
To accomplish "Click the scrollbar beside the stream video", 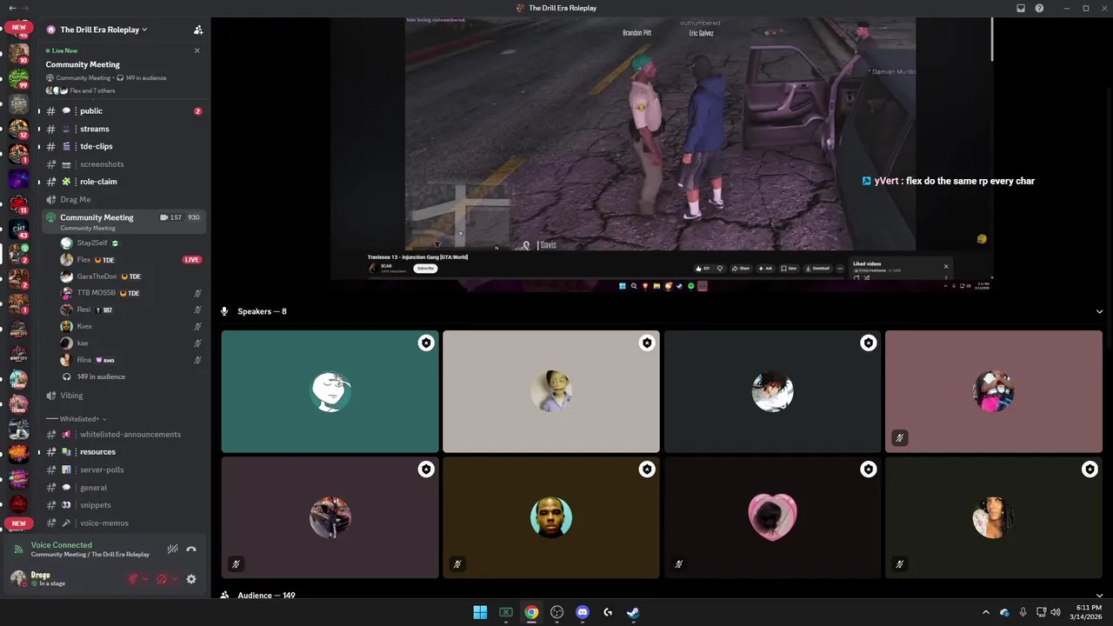I will click(x=992, y=39).
